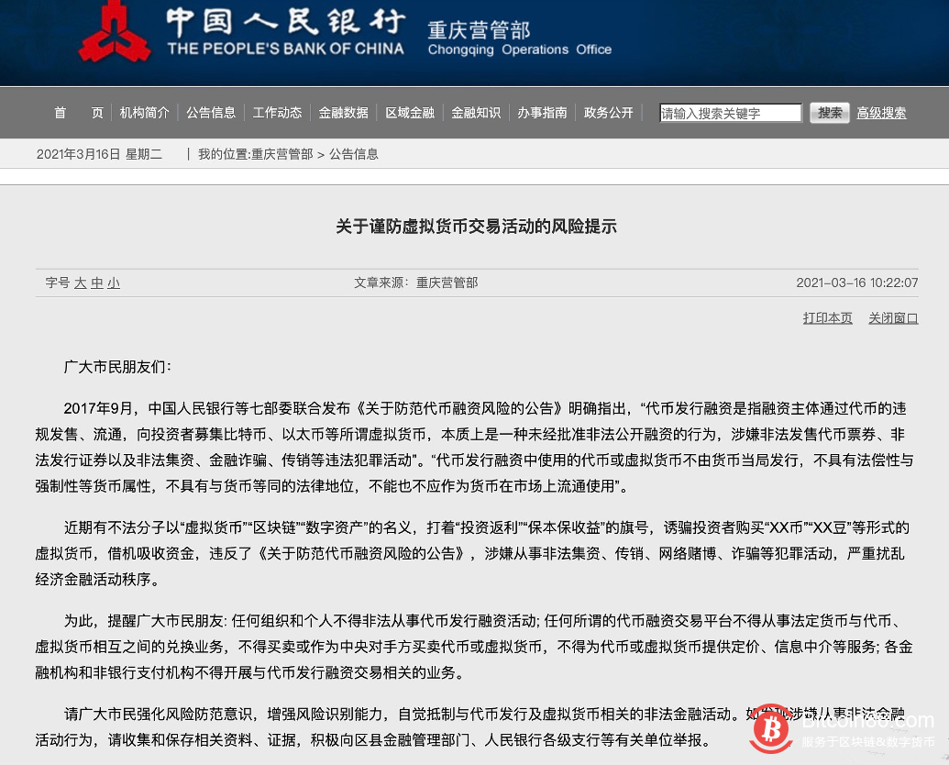Screen dimensions: 949x765
Task: Click 关闭窗口 to close the window
Action: coord(891,317)
